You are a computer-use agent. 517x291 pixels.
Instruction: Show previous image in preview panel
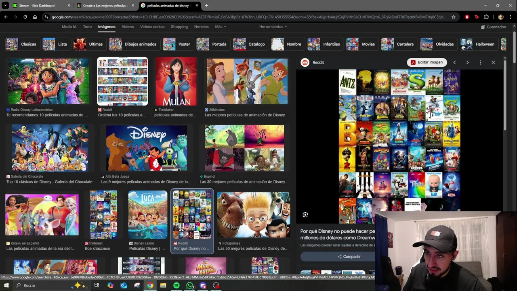click(454, 63)
